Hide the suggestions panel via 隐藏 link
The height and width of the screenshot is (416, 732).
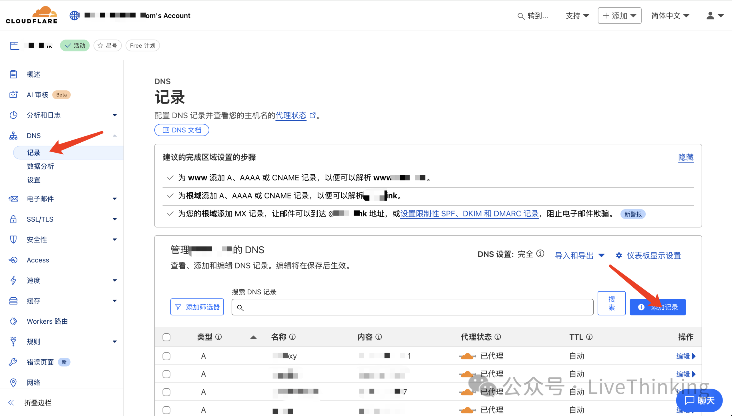(x=685, y=157)
